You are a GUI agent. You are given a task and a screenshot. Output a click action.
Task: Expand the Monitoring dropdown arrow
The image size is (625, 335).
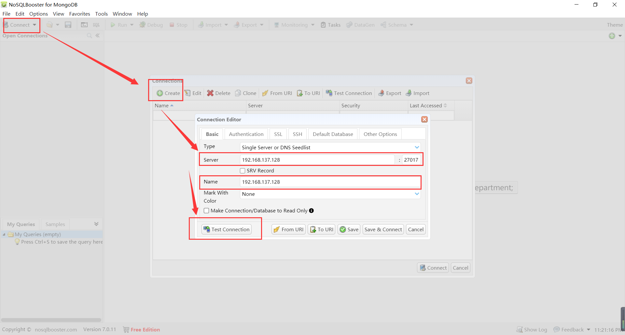[313, 25]
